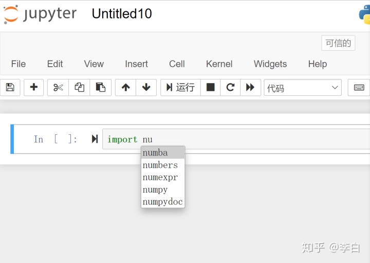Select numba from autocomplete list
This screenshot has width=370, height=263.
coord(163,153)
